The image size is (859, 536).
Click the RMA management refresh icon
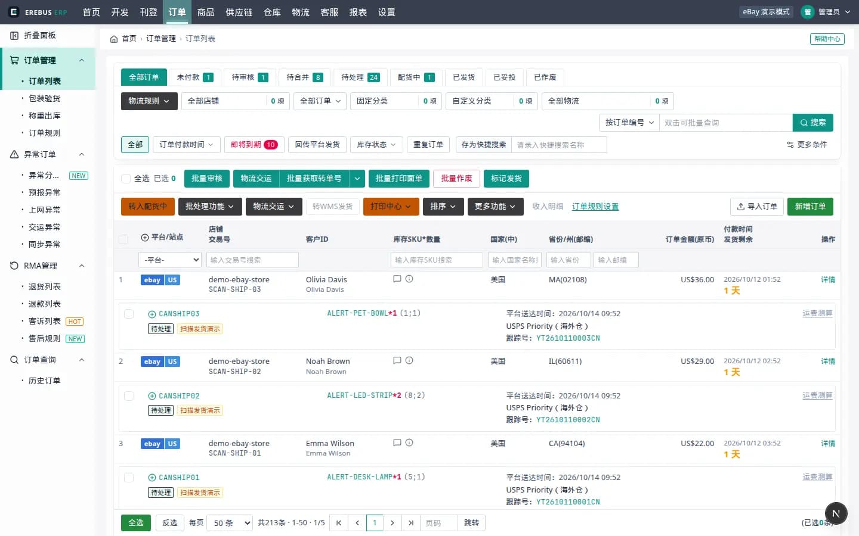click(x=14, y=266)
